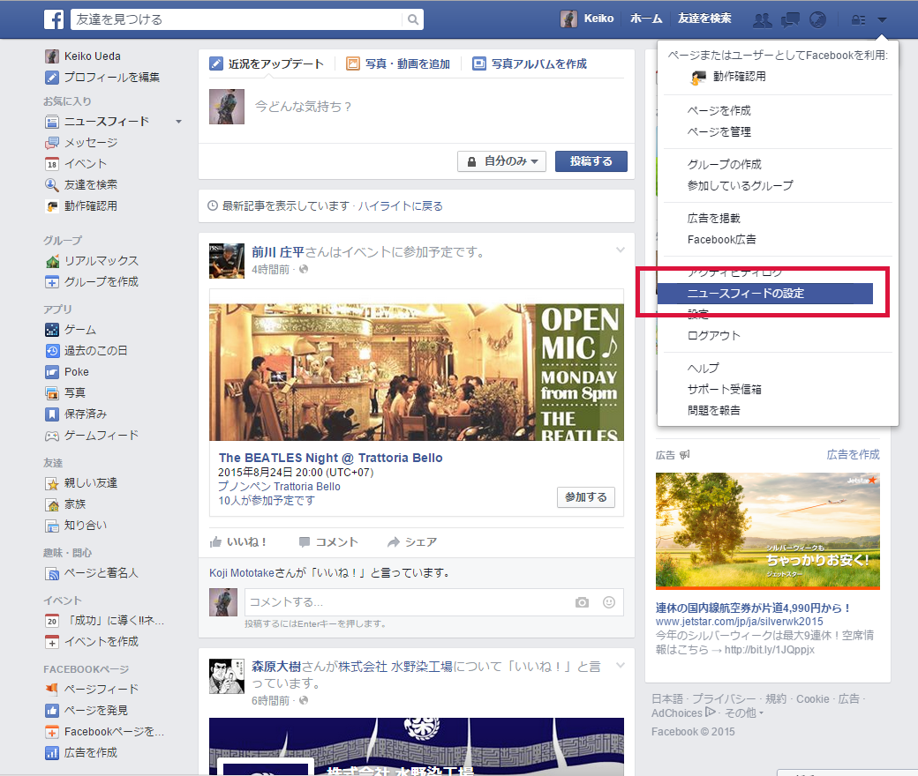This screenshot has width=918, height=776.
Task: Select ニュースフィードの設定 menu item
Action: tap(764, 294)
